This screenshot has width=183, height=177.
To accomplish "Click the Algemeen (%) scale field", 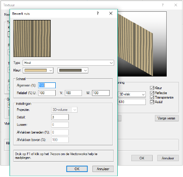I will point(47,85).
